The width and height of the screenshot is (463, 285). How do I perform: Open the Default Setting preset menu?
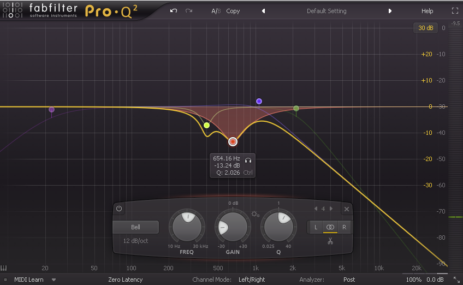click(x=327, y=11)
